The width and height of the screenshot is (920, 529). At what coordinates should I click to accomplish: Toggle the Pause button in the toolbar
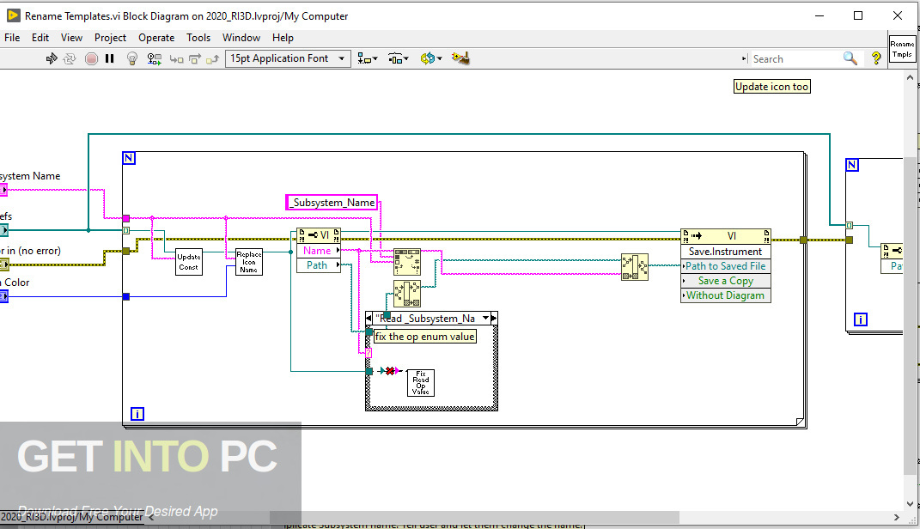click(110, 58)
